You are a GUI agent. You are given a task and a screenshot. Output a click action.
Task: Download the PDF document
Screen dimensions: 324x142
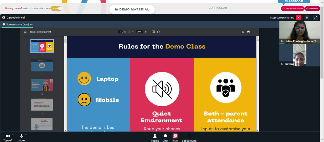coord(243,32)
